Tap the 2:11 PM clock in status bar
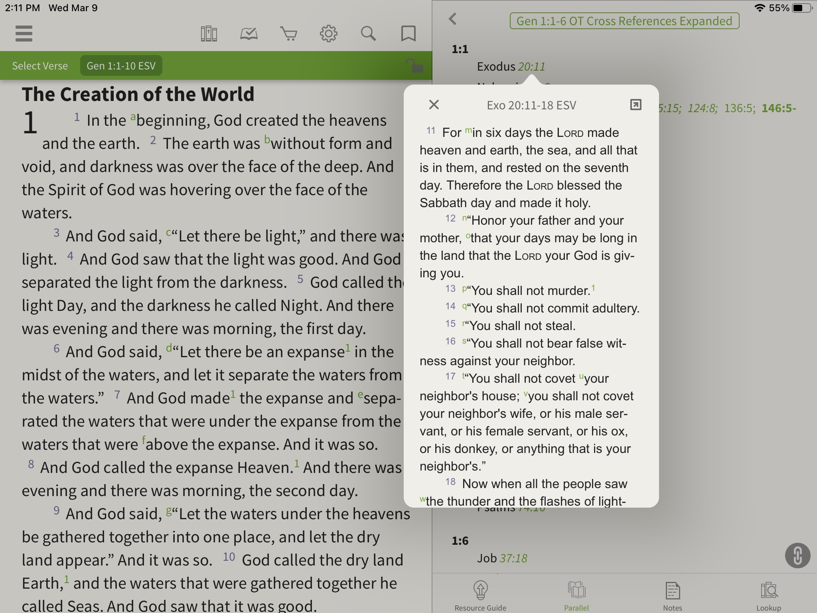 pyautogui.click(x=22, y=8)
